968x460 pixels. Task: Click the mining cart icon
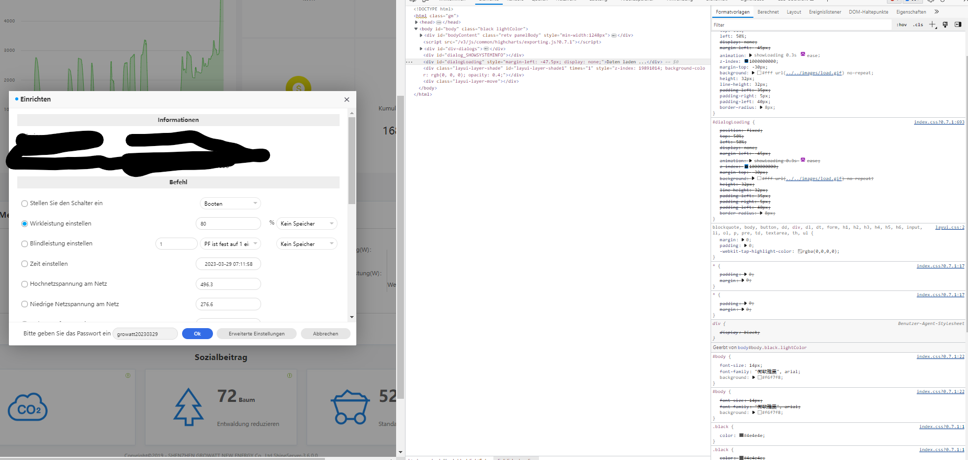pos(350,407)
